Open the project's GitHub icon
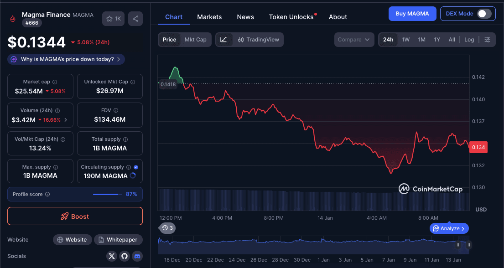Screen dimensions: 504x268 click(125, 256)
